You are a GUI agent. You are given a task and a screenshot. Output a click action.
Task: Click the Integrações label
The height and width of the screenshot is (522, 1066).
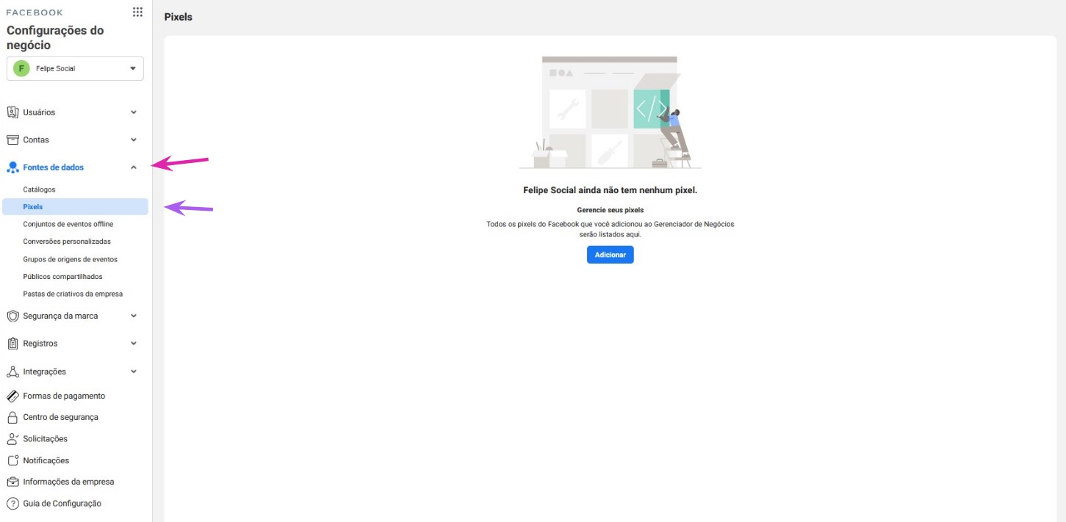[44, 371]
